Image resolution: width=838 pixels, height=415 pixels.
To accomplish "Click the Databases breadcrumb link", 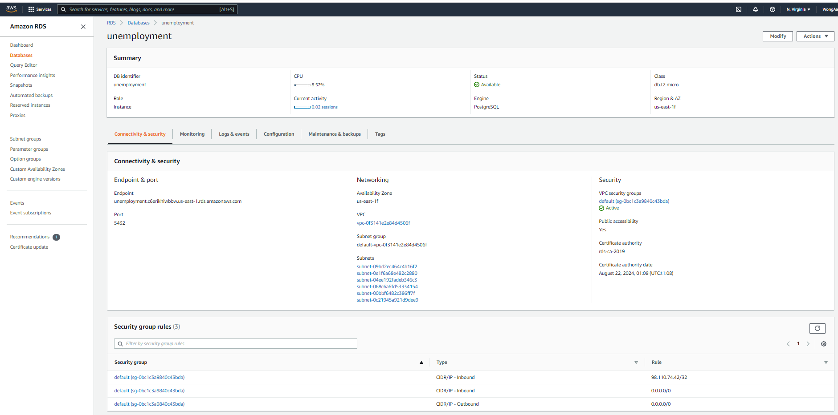I will tap(139, 23).
